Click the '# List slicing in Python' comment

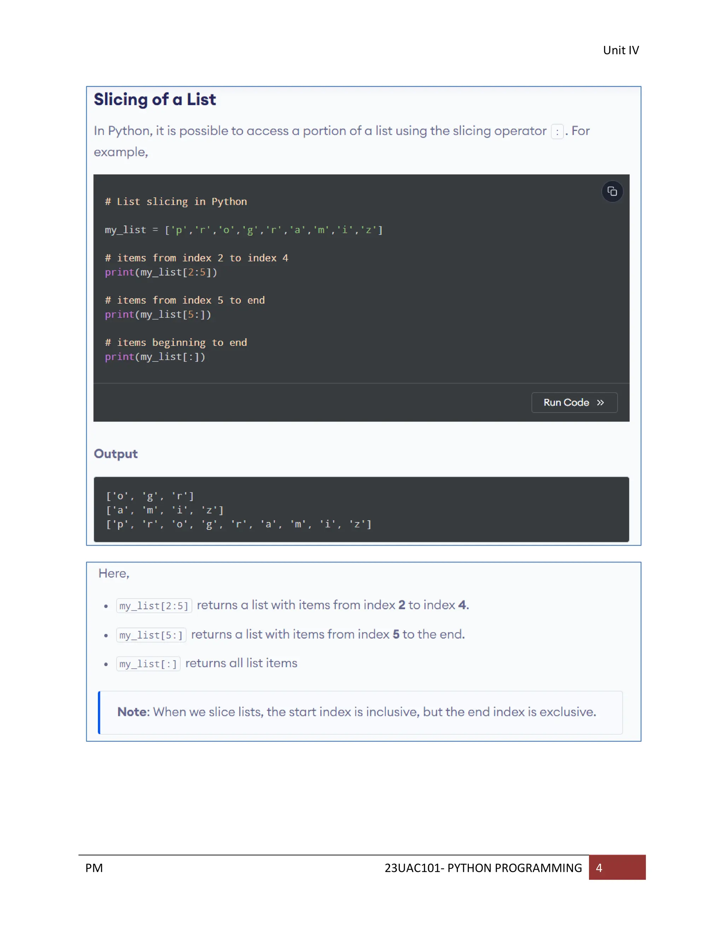176,202
